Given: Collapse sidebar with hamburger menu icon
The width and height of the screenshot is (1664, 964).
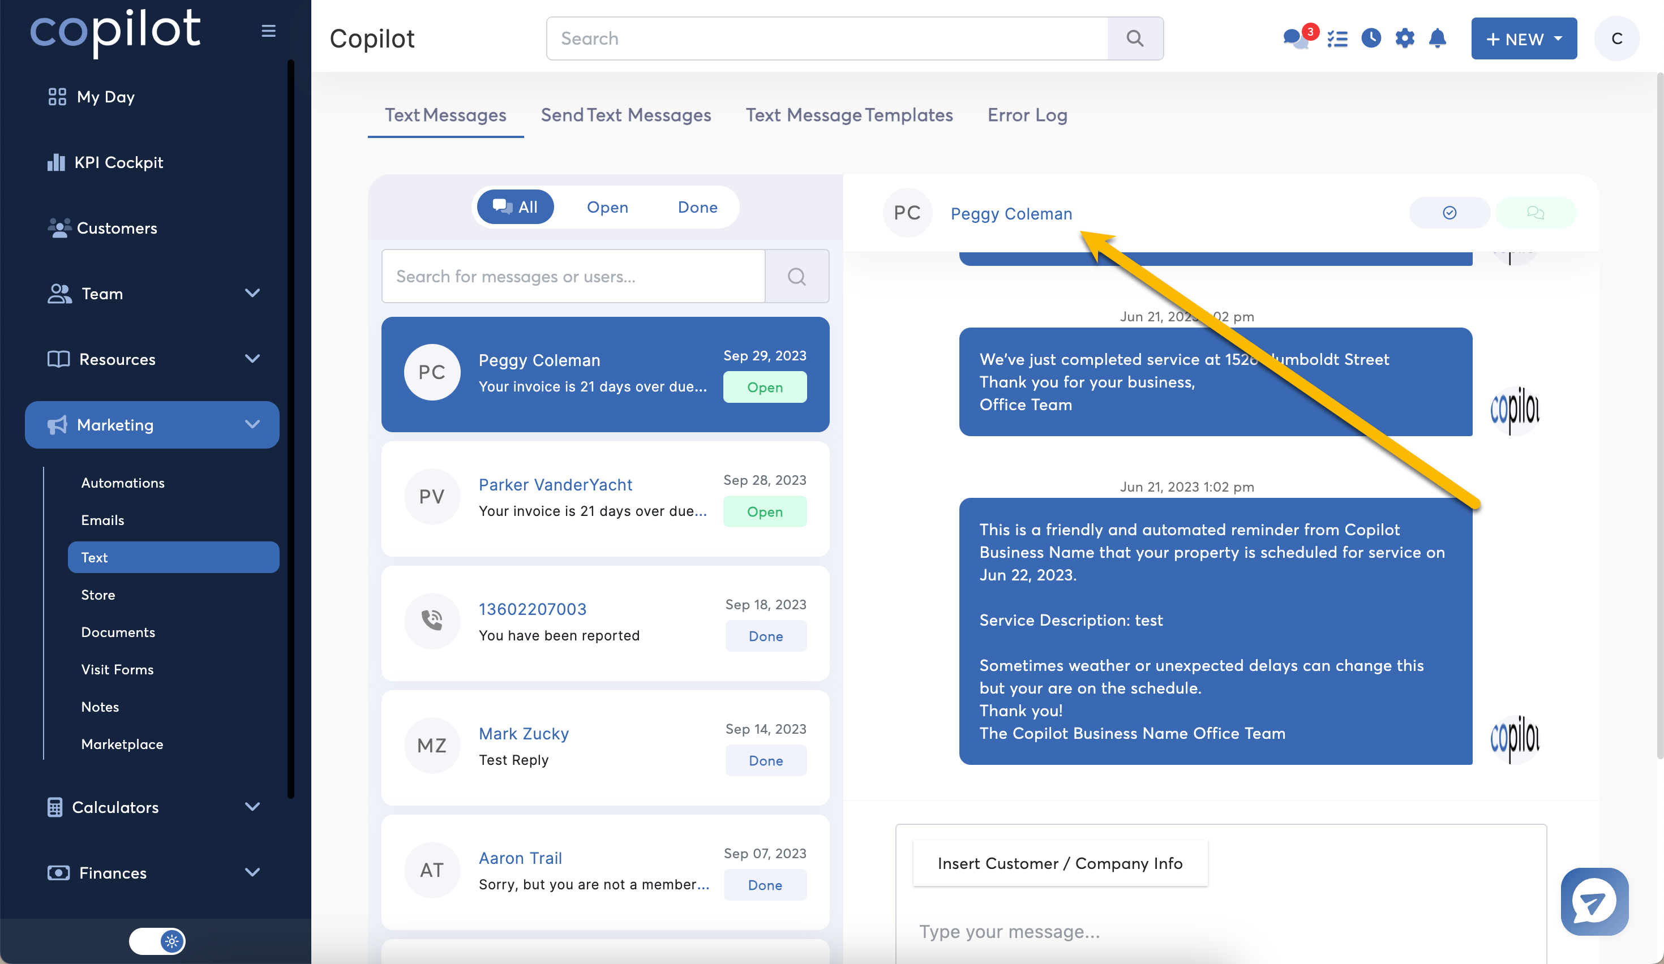Looking at the screenshot, I should (x=268, y=31).
